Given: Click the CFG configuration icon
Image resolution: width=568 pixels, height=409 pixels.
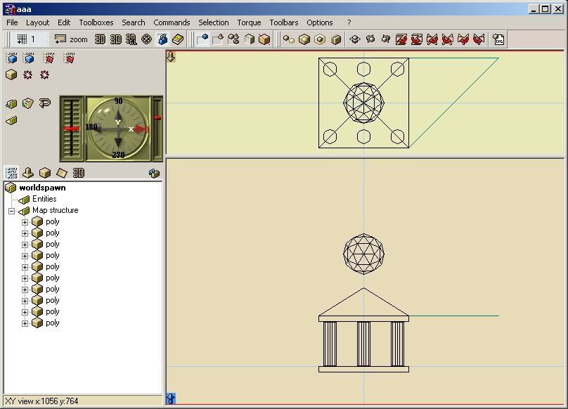Looking at the screenshot, I should tap(498, 39).
